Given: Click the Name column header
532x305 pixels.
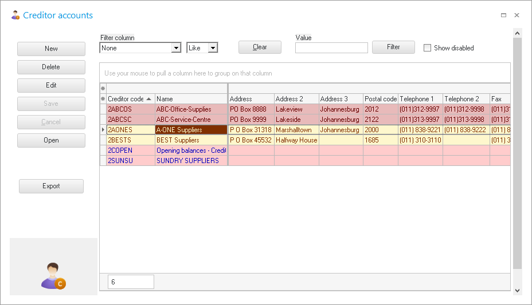Looking at the screenshot, I should [191, 99].
